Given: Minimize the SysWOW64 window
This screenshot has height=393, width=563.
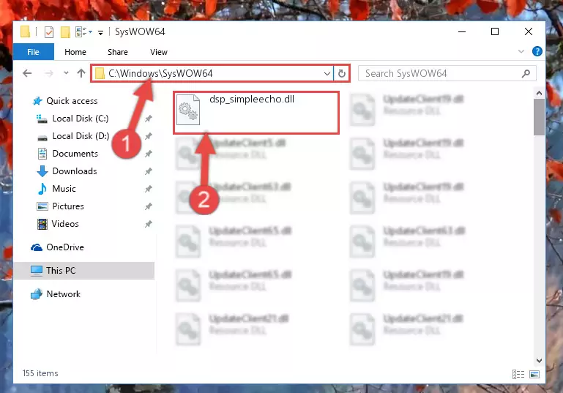Looking at the screenshot, I should [x=462, y=32].
